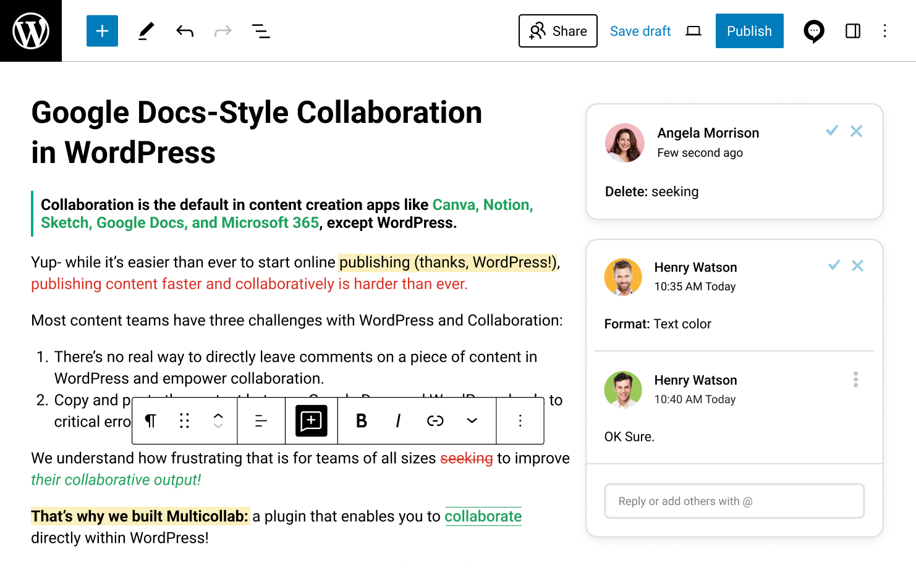Image resolution: width=916 pixels, height=568 pixels.
Task: Open the text alignment control
Action: tap(261, 421)
